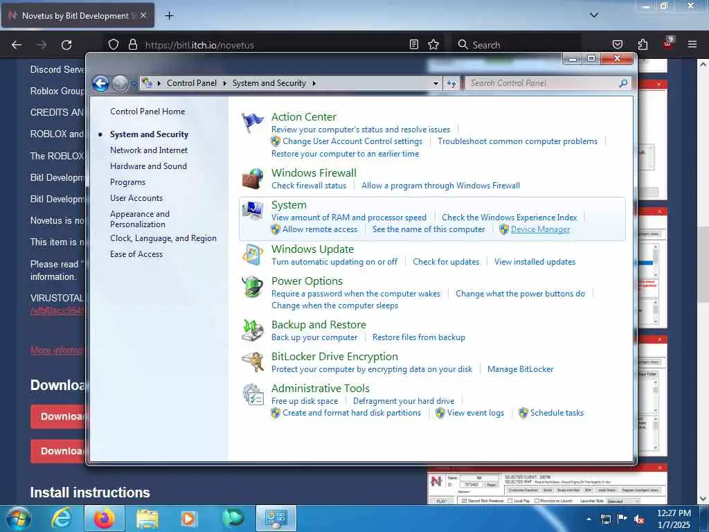Open Windows Explorer folder taskbar icon

coord(147,519)
